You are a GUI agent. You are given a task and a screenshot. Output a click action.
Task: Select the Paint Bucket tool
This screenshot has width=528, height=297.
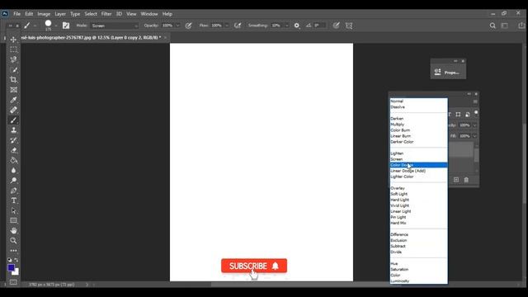13,161
